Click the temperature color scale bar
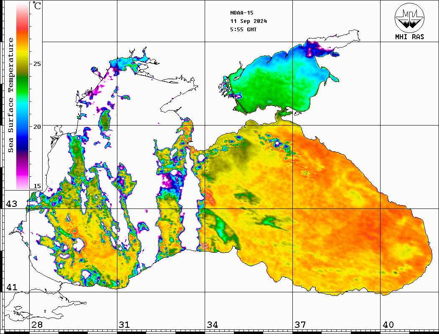439x334 pixels. pos(23,95)
